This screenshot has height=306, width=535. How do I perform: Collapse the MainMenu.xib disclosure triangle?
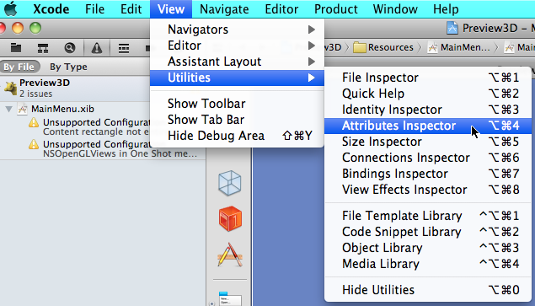[x=9, y=109]
